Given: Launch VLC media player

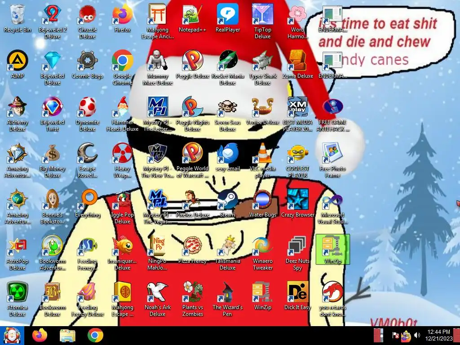Looking at the screenshot, I should tap(262, 160).
